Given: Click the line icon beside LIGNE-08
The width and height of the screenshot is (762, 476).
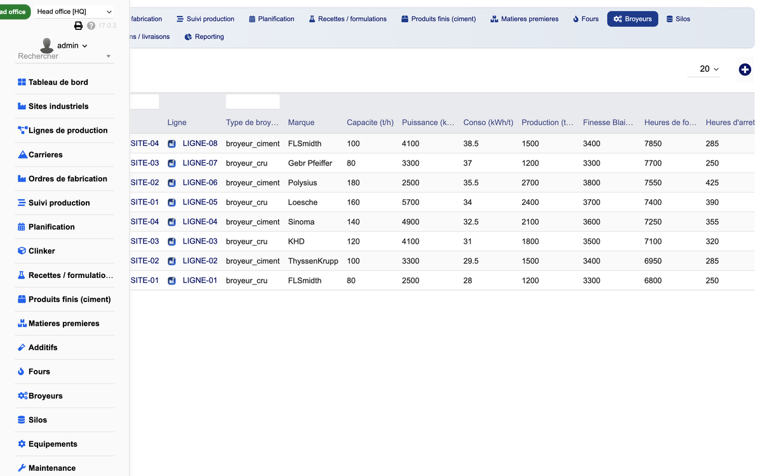Looking at the screenshot, I should pos(171,144).
